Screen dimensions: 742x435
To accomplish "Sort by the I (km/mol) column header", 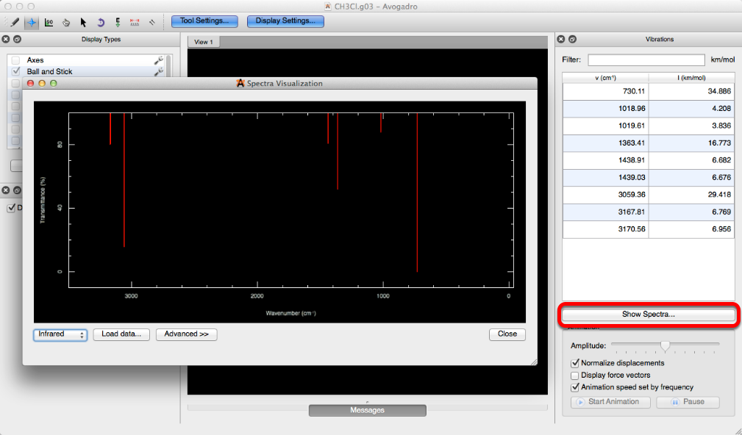I will click(x=691, y=78).
